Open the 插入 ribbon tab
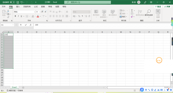 click(18, 7)
